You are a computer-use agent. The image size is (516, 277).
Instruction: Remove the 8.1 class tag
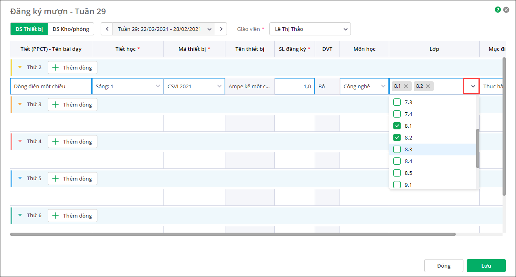(x=406, y=86)
